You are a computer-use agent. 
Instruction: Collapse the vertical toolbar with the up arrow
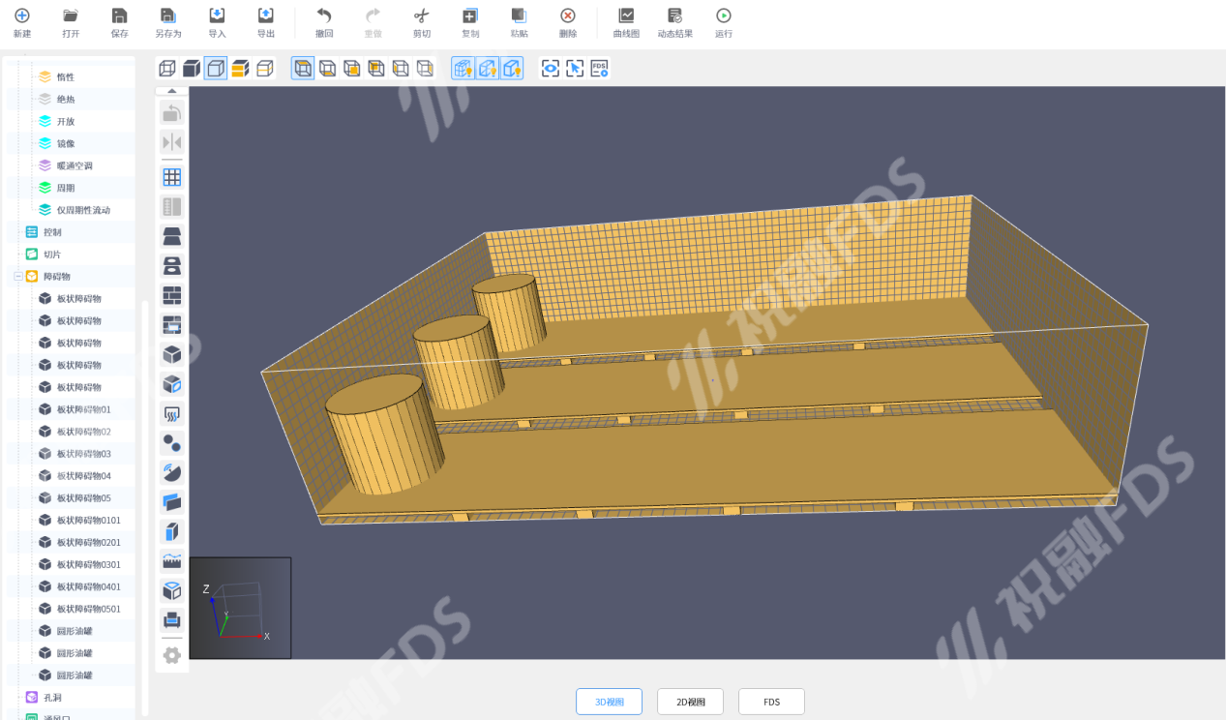point(172,91)
